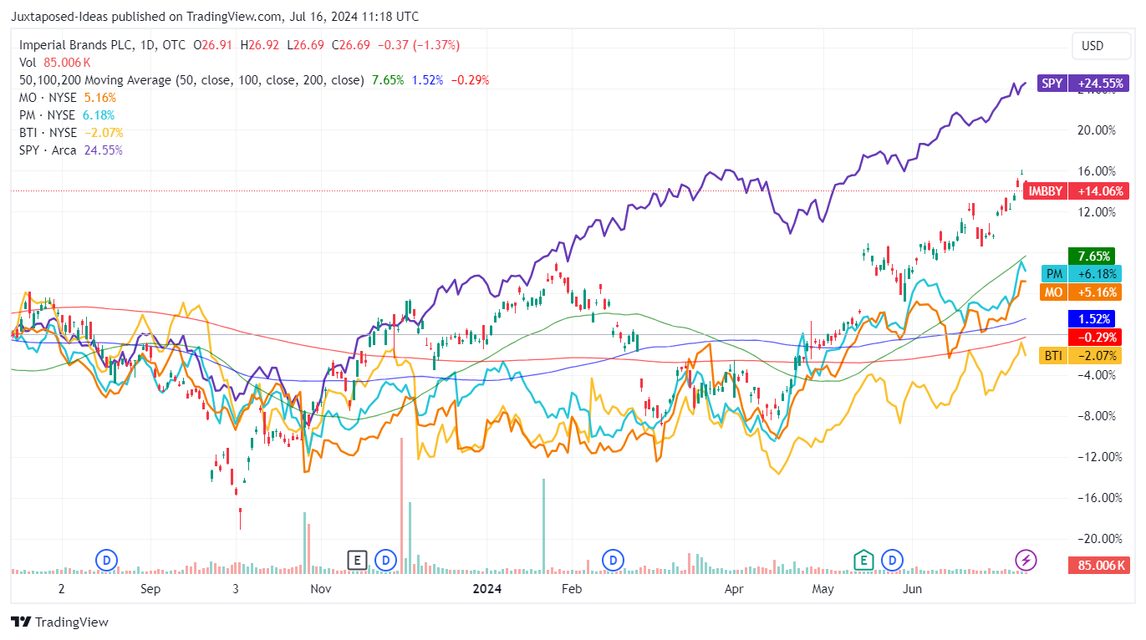This screenshot has width=1146, height=640.
Task: Click the Juxtaposed-Ideas published header text
Action: pos(215,17)
